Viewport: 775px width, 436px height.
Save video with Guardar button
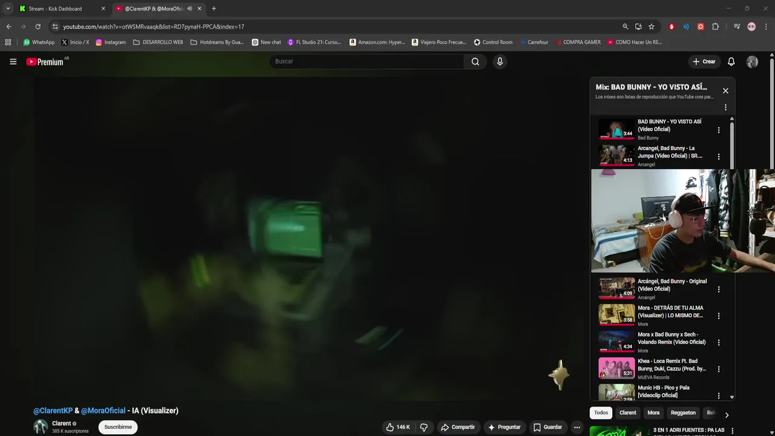[547, 427]
